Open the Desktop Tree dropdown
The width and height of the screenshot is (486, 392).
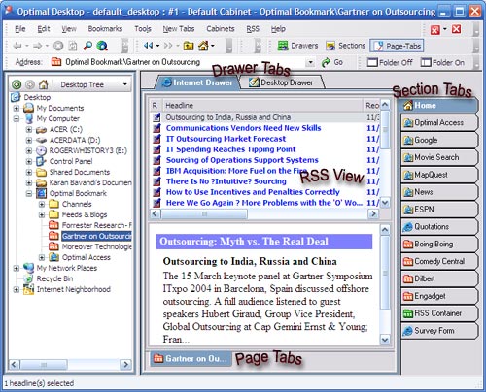coord(125,84)
